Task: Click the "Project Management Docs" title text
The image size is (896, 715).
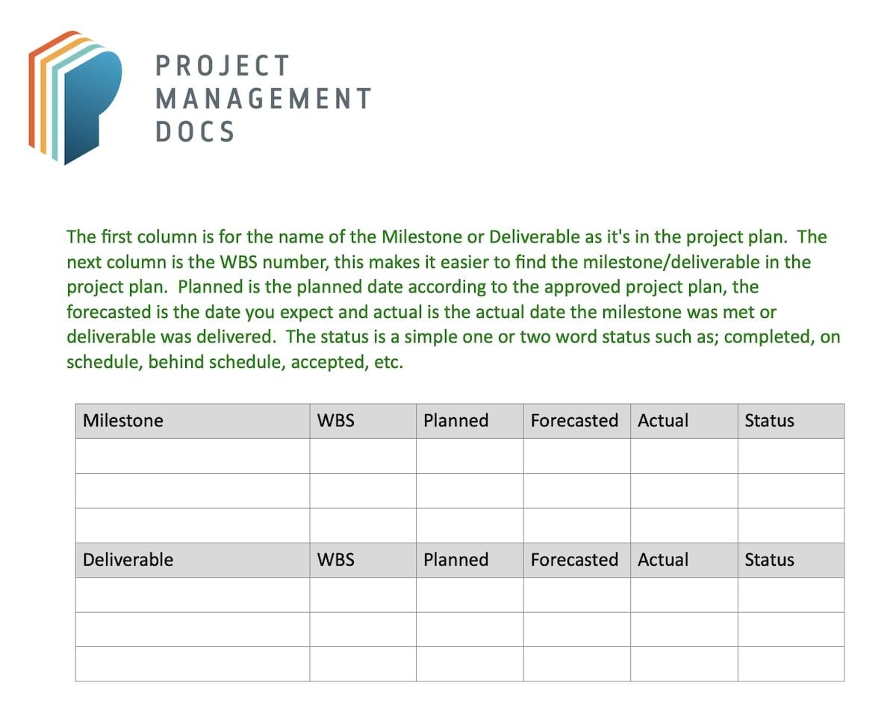Action: click(x=263, y=98)
